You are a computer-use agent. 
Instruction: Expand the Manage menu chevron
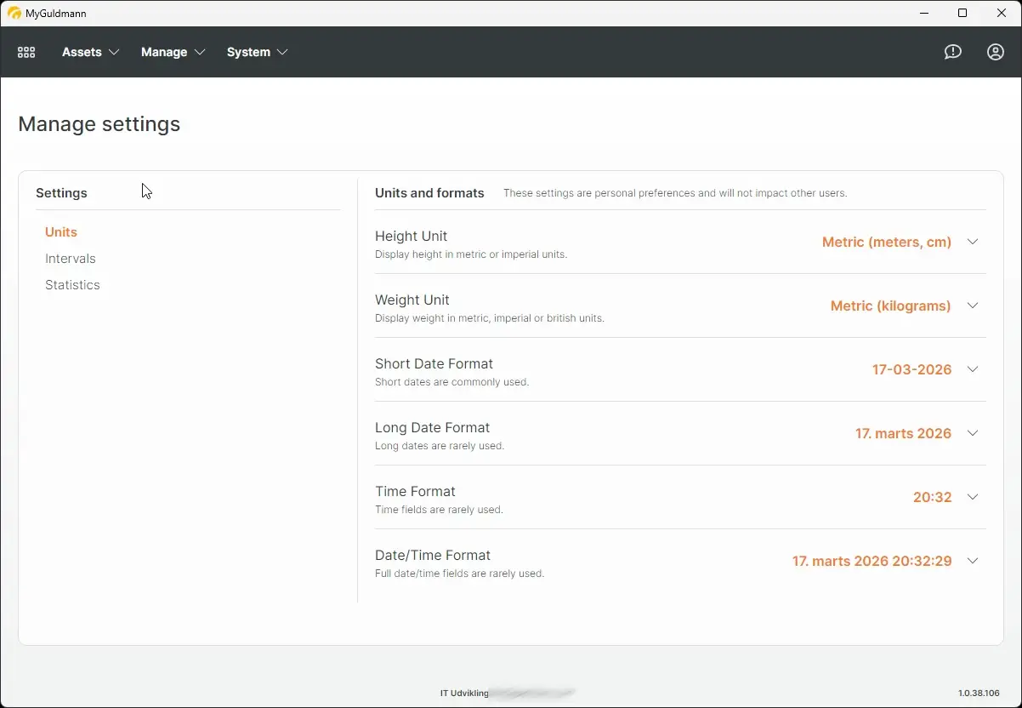point(202,52)
